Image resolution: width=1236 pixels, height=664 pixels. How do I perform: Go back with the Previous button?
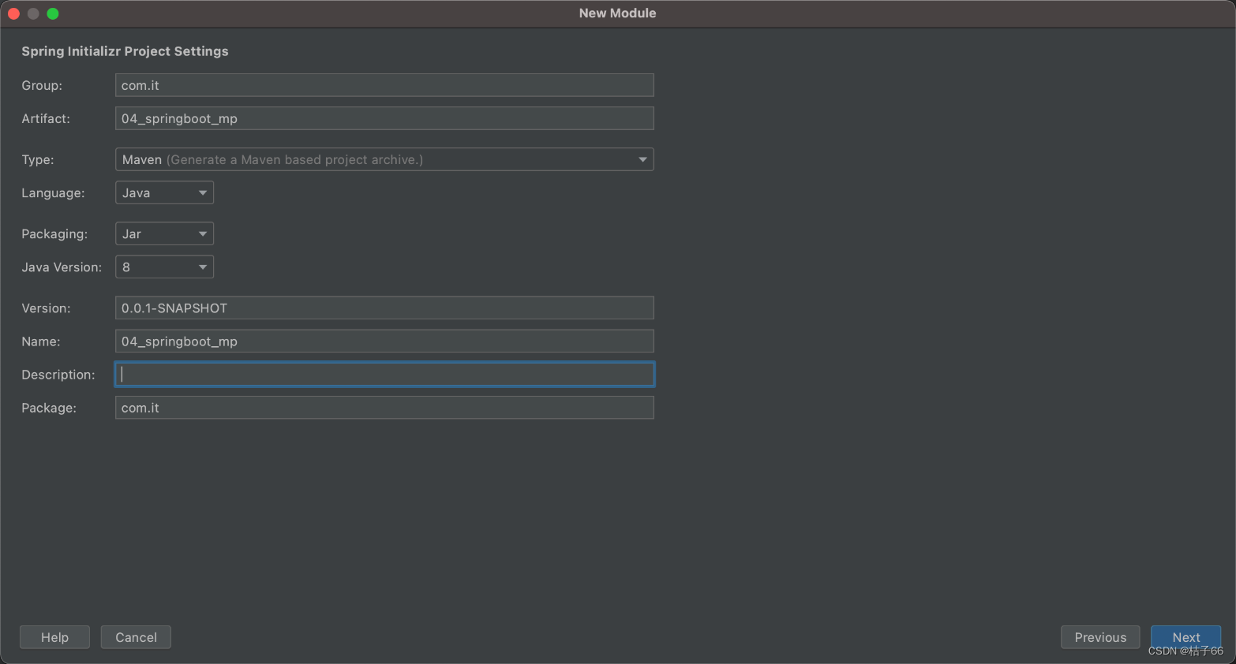(x=1100, y=637)
